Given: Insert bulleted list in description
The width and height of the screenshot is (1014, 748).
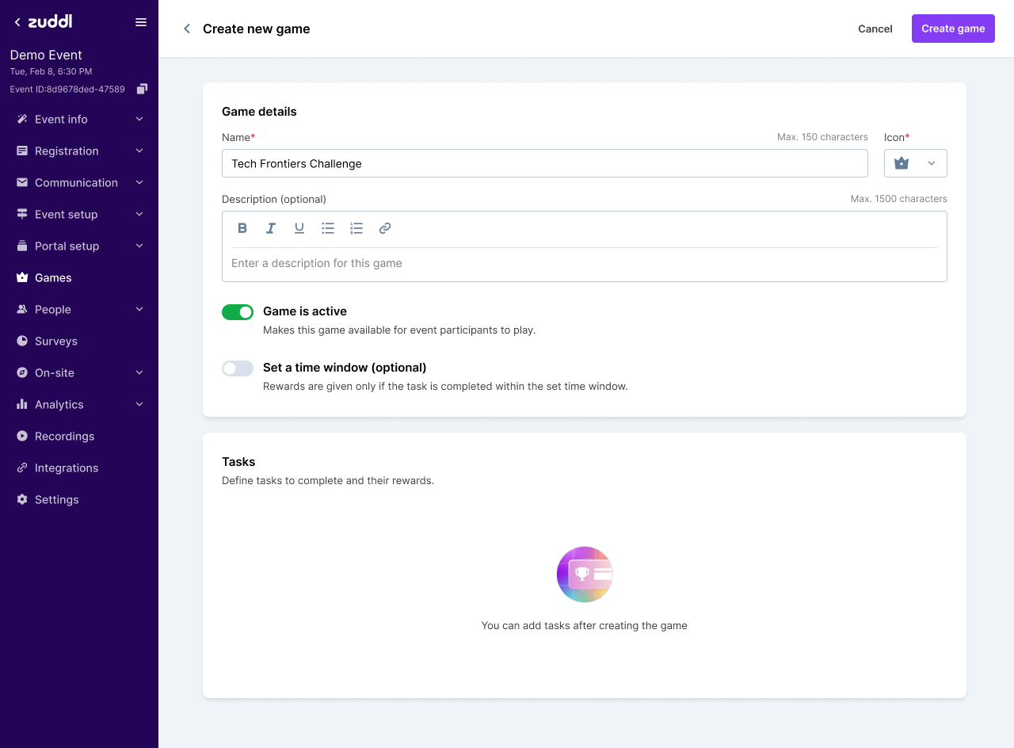Looking at the screenshot, I should 328,228.
